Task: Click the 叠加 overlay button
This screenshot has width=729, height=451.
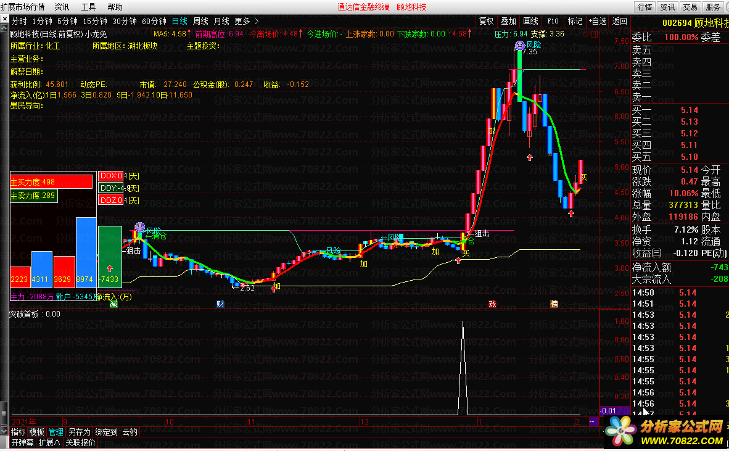Action: (509, 22)
